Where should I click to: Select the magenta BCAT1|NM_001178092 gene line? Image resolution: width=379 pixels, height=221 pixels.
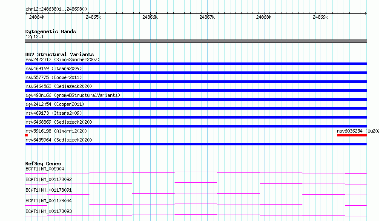196,183
